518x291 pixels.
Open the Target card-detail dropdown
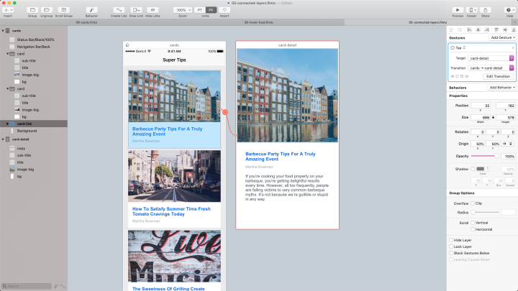[x=491, y=58]
